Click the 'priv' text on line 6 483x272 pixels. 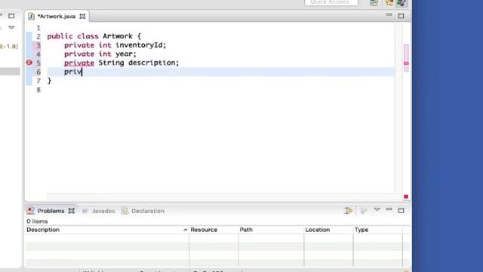[72, 73]
